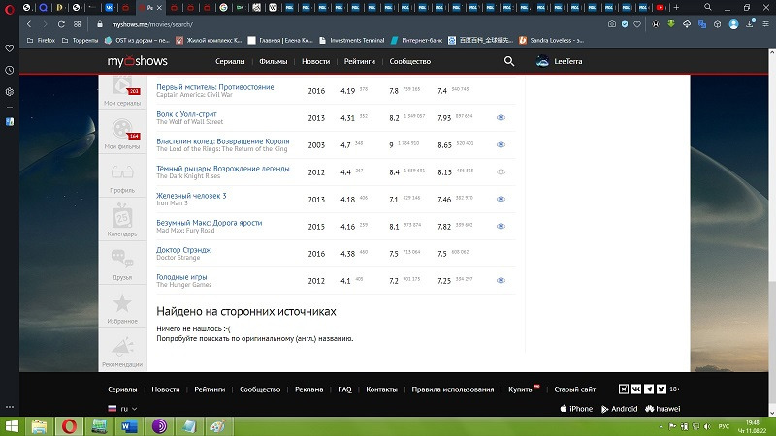Reload the page with the refresh icon

pyautogui.click(x=61, y=24)
